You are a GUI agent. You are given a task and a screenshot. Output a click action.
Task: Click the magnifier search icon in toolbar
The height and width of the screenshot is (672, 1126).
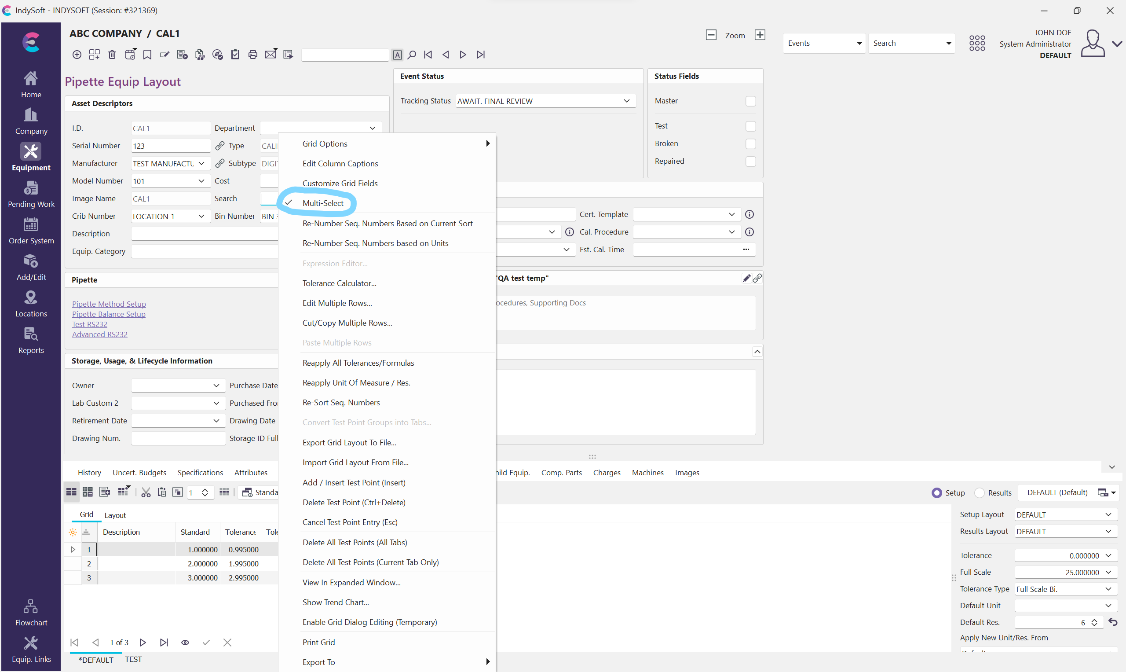[412, 54]
